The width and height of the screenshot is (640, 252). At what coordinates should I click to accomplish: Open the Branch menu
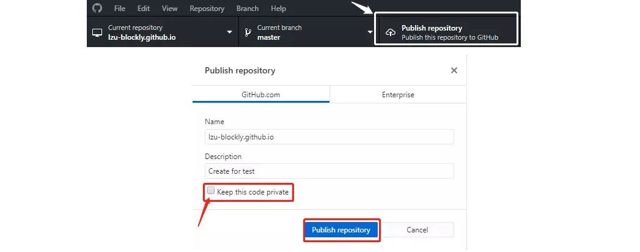click(248, 8)
